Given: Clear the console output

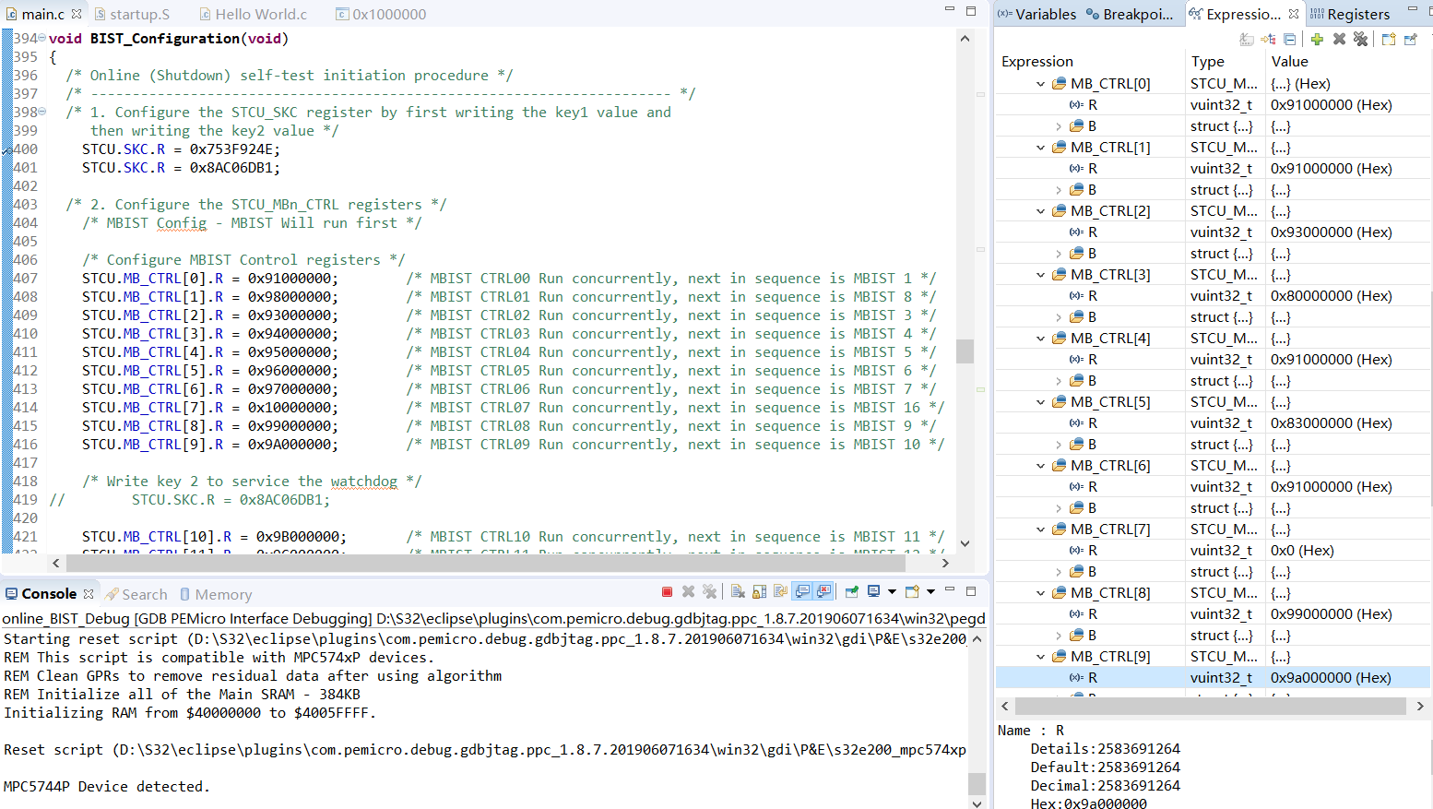Looking at the screenshot, I should [x=738, y=592].
